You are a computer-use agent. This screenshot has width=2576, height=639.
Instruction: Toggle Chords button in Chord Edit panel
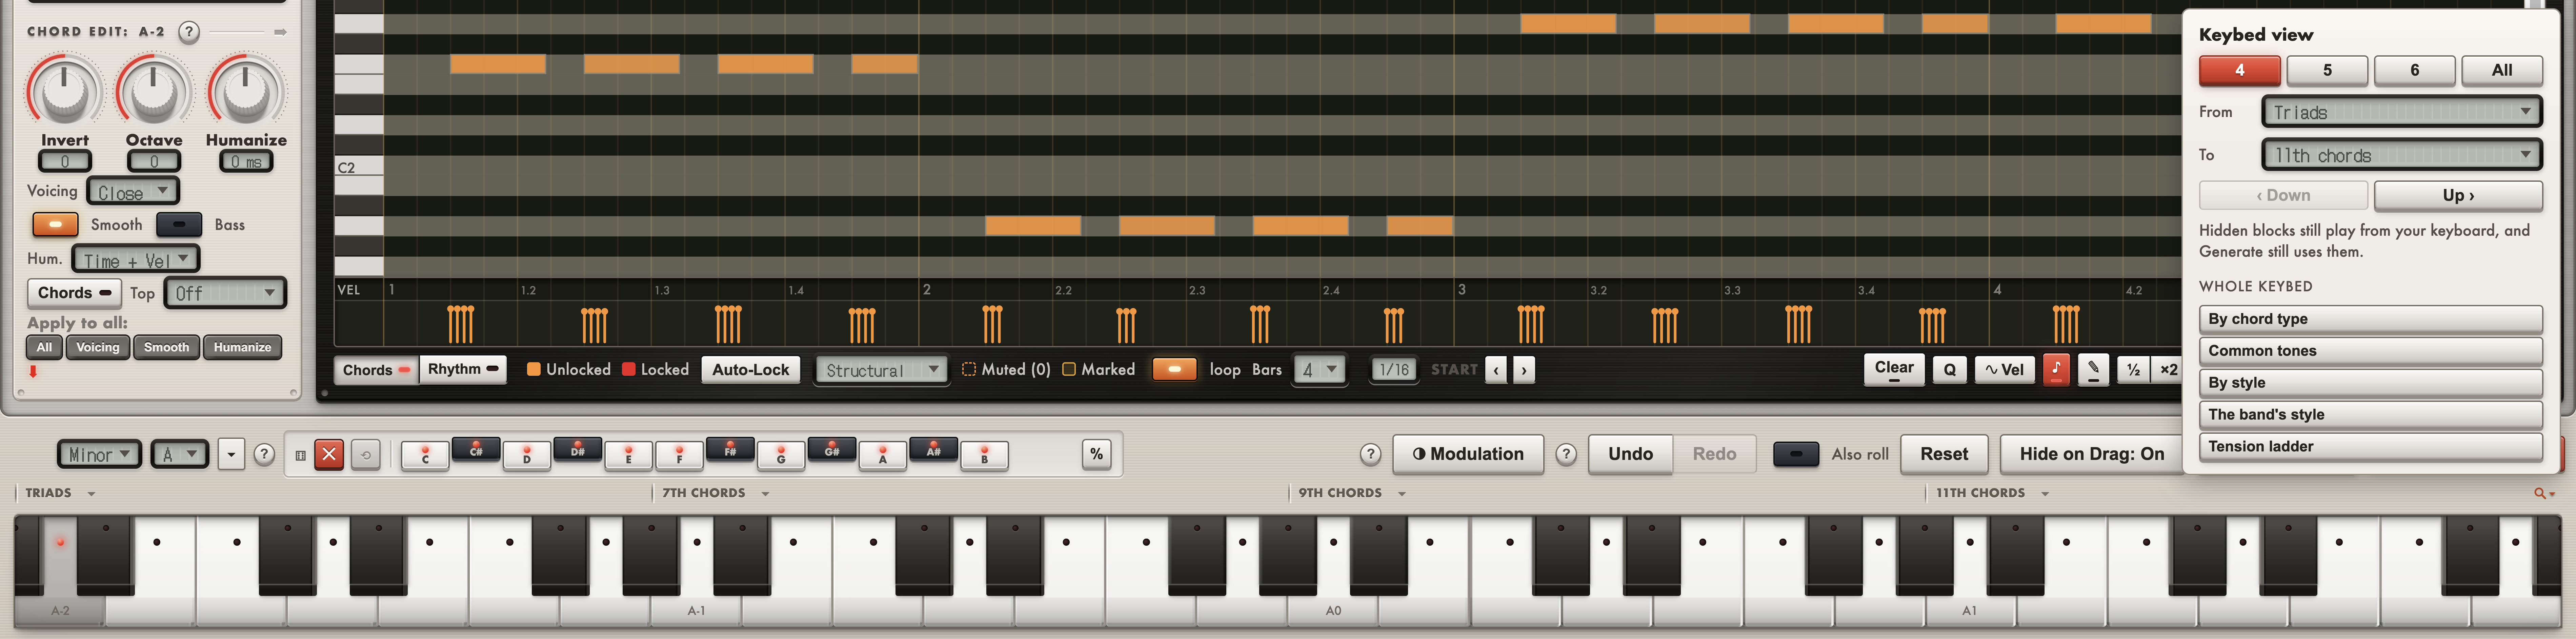[74, 293]
